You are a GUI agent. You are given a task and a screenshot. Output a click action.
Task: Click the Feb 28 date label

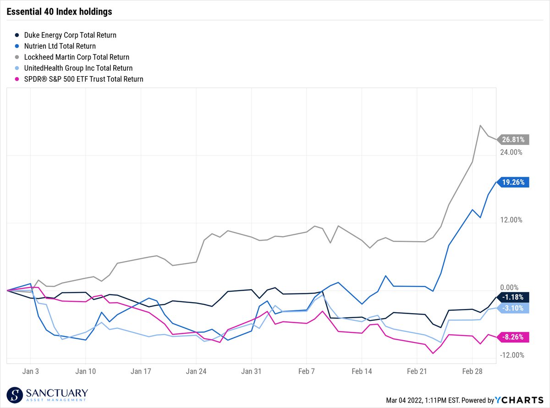[x=472, y=371]
